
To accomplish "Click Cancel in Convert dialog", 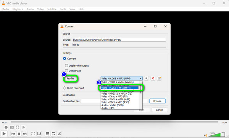I will tap(160, 110).
